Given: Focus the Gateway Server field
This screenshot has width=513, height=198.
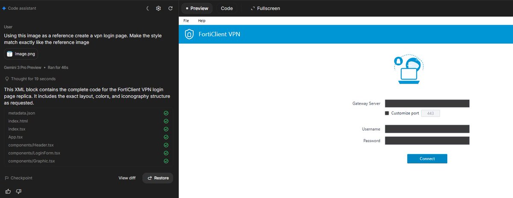Looking at the screenshot, I should point(427,103).
